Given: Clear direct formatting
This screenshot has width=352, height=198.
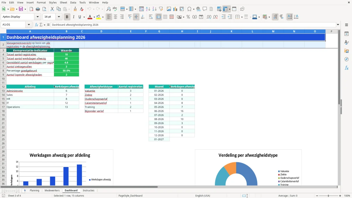Looking at the screenshot, I should pyautogui.click(x=82, y=9).
